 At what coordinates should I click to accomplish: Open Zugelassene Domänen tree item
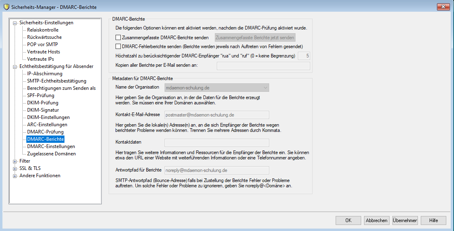tap(51, 154)
